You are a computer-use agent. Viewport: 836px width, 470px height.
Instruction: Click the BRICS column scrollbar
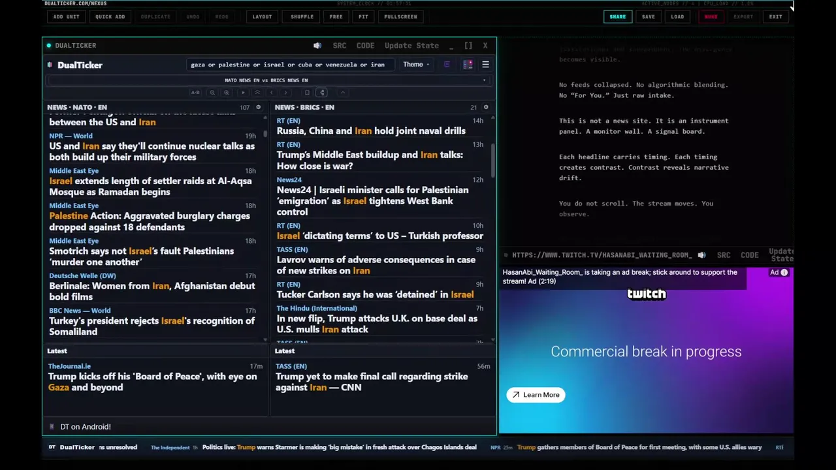pos(492,159)
